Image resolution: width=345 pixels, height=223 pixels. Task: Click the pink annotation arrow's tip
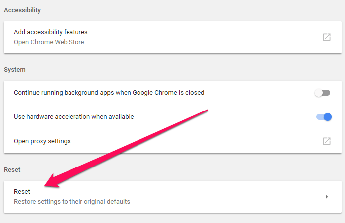46,186
